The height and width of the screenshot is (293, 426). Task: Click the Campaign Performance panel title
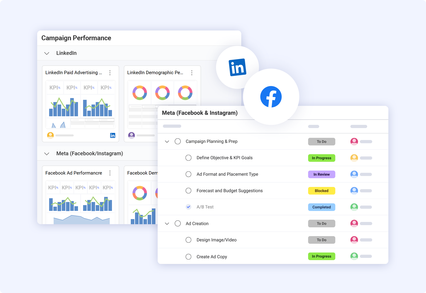[76, 38]
